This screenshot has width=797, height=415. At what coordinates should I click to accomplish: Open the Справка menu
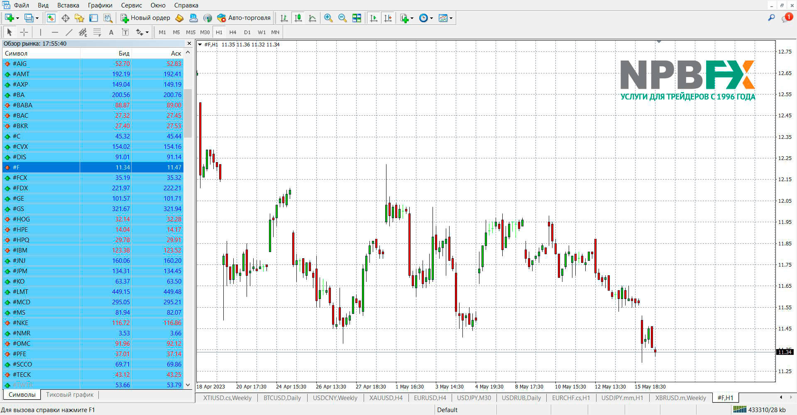click(x=186, y=5)
